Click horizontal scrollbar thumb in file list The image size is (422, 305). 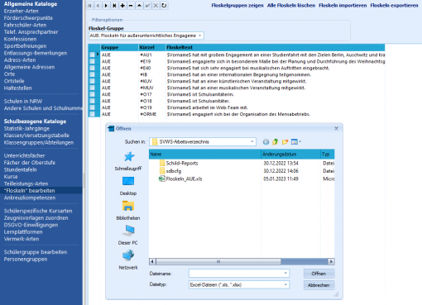coord(218,261)
